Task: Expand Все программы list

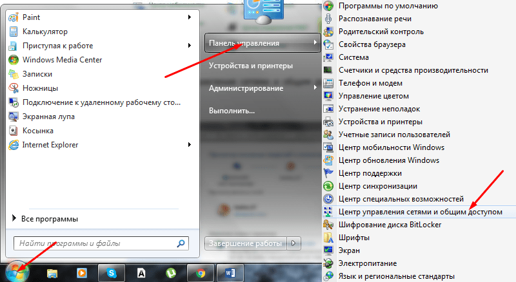Action: [x=45, y=219]
